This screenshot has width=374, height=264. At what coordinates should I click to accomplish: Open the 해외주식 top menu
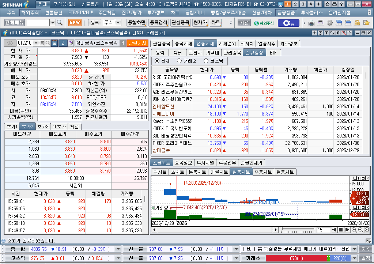pyautogui.click(x=30, y=13)
